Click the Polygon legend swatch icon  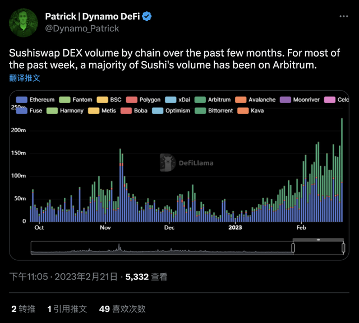click(x=132, y=100)
